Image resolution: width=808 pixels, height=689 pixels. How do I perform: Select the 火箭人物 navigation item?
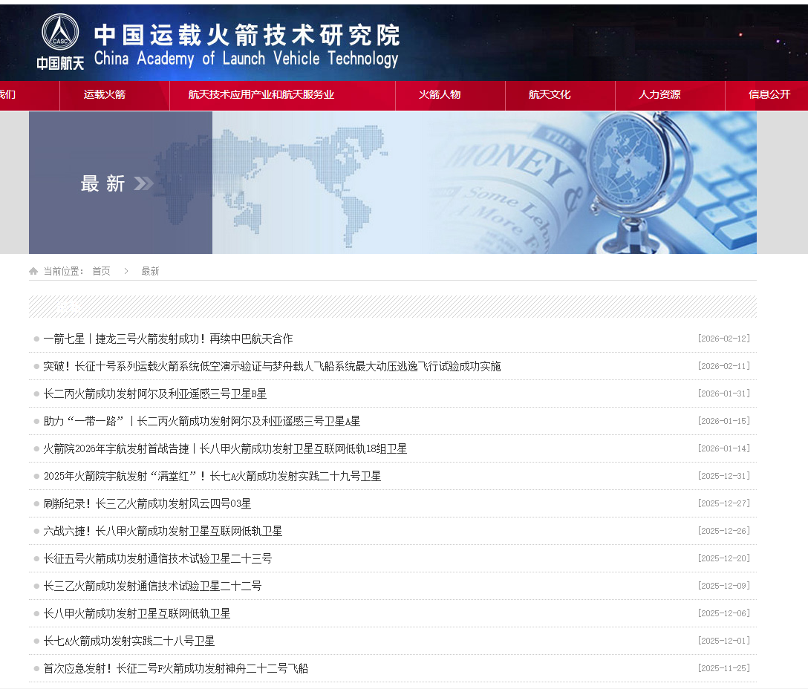440,95
